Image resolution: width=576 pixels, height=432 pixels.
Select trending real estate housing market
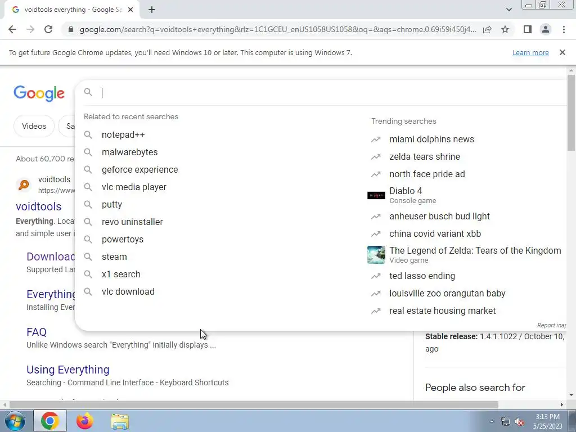(442, 310)
